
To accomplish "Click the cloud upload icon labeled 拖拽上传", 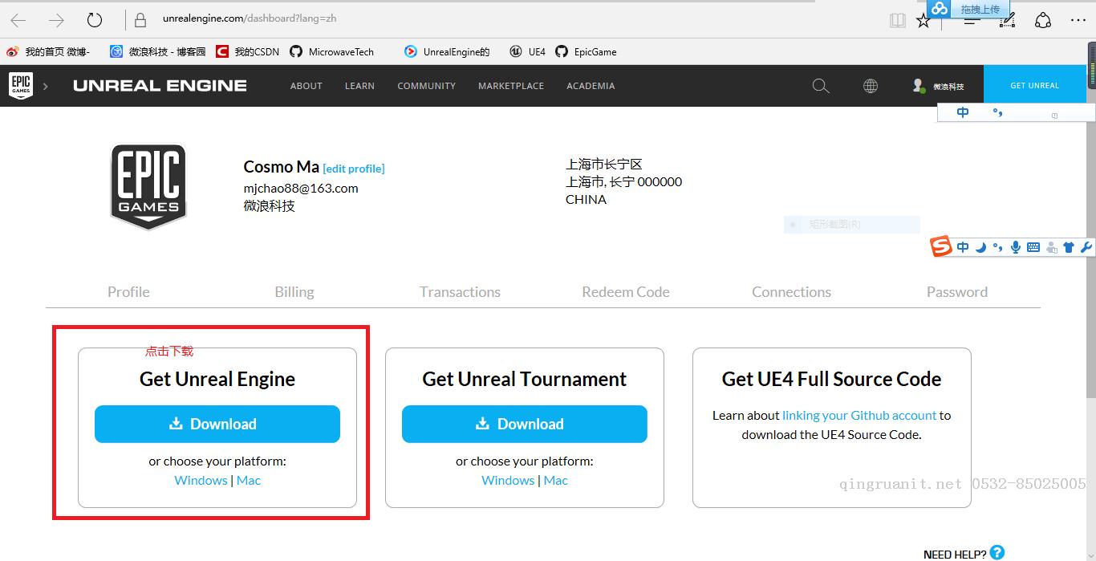I will (x=939, y=8).
